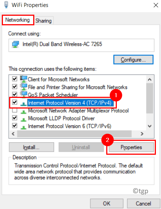
Task: Click the Client for Microsoft Networks icon
Action: tap(24, 79)
